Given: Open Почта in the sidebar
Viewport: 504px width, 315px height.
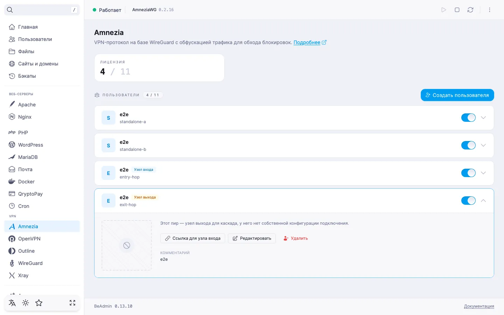Looking at the screenshot, I should click(42, 169).
